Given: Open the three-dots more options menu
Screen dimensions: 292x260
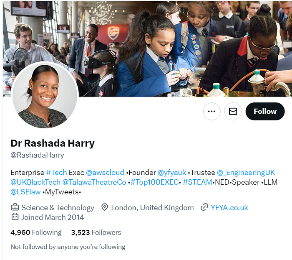Looking at the screenshot, I should [212, 112].
